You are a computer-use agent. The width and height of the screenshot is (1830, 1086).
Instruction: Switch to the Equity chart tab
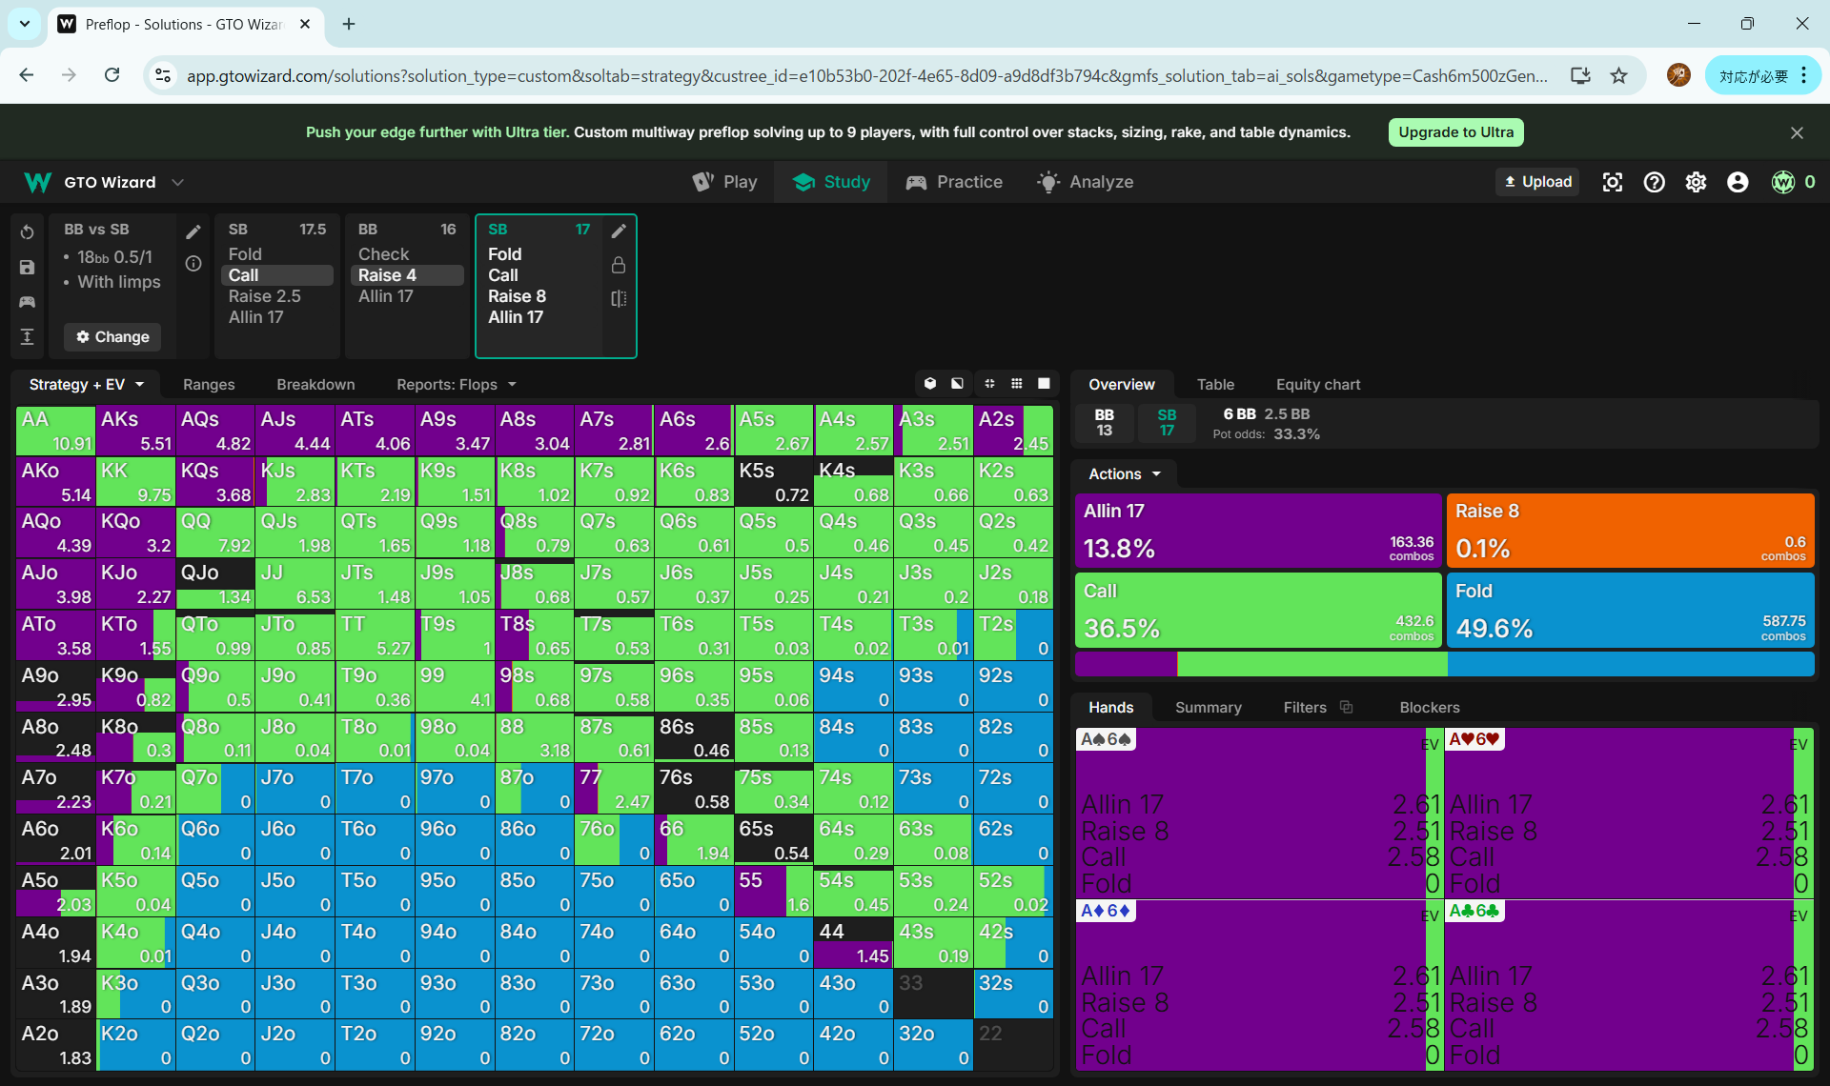(1317, 384)
